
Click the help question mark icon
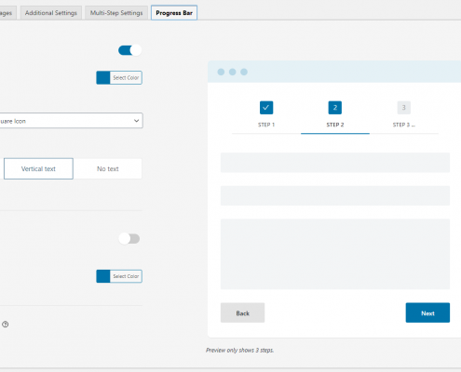pyautogui.click(x=6, y=325)
